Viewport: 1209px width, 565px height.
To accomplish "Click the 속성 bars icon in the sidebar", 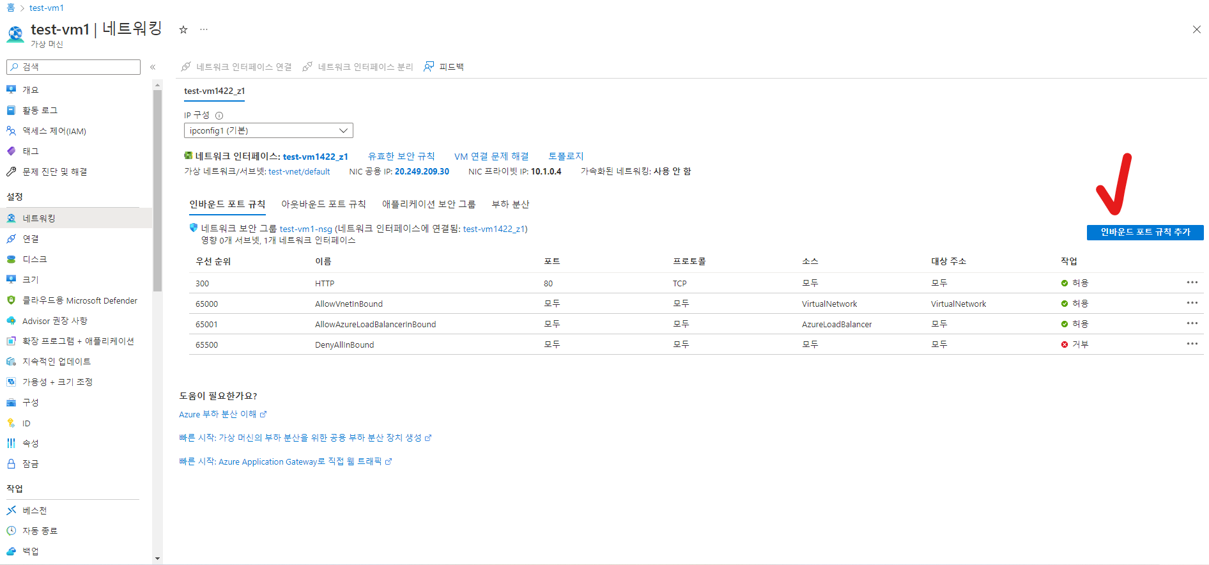I will tap(11, 443).
